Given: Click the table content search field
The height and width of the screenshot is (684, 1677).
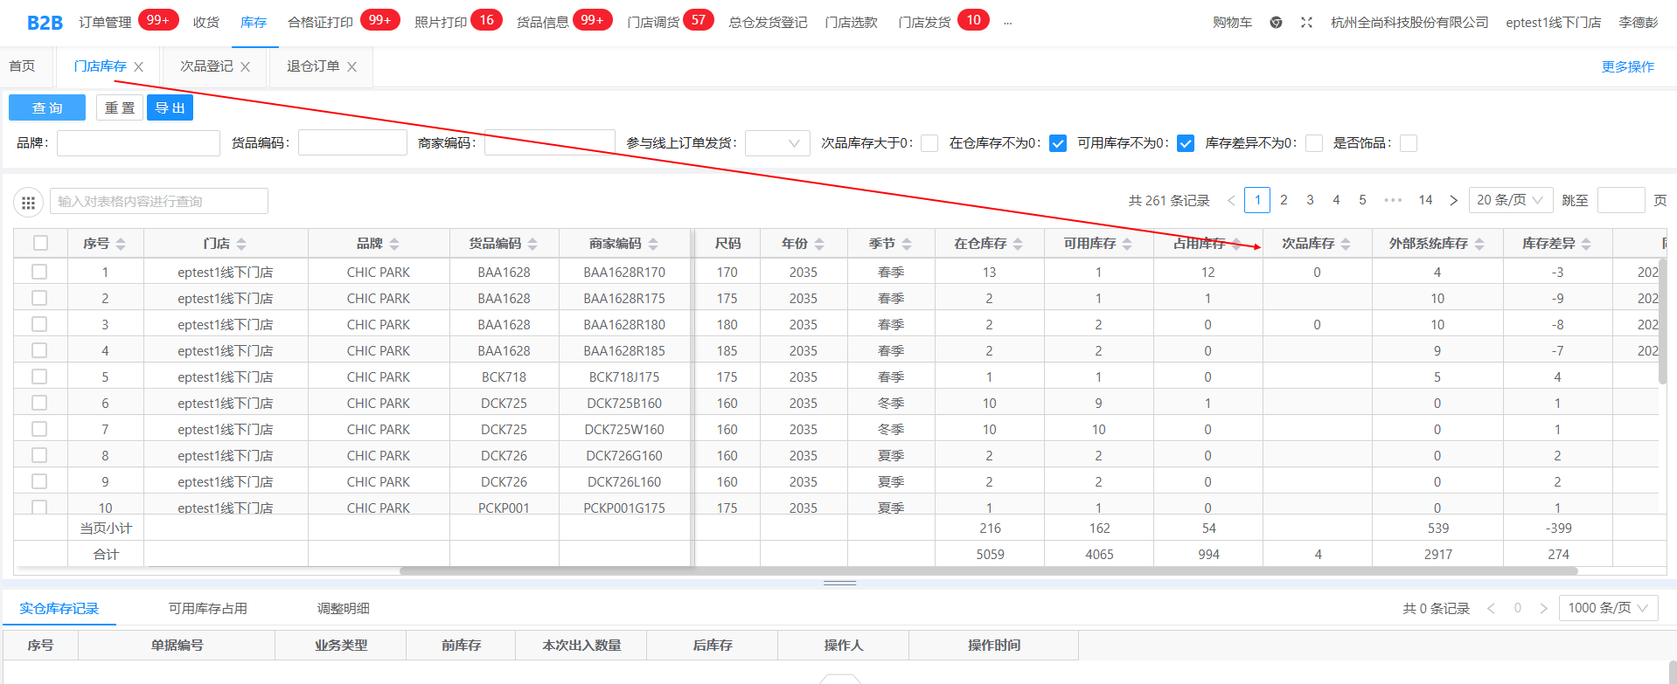Looking at the screenshot, I should pyautogui.click(x=158, y=202).
